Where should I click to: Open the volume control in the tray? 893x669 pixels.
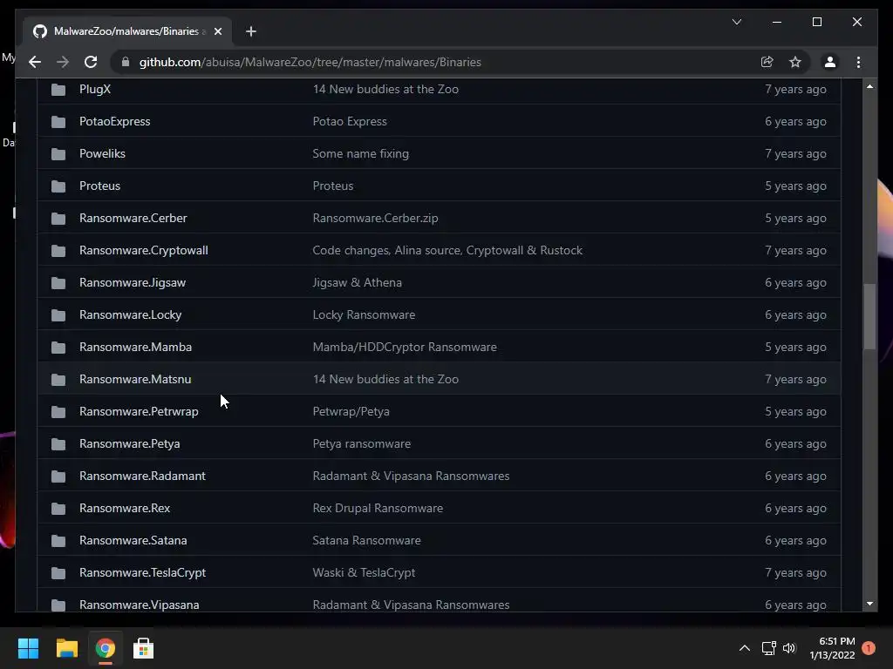click(x=788, y=648)
